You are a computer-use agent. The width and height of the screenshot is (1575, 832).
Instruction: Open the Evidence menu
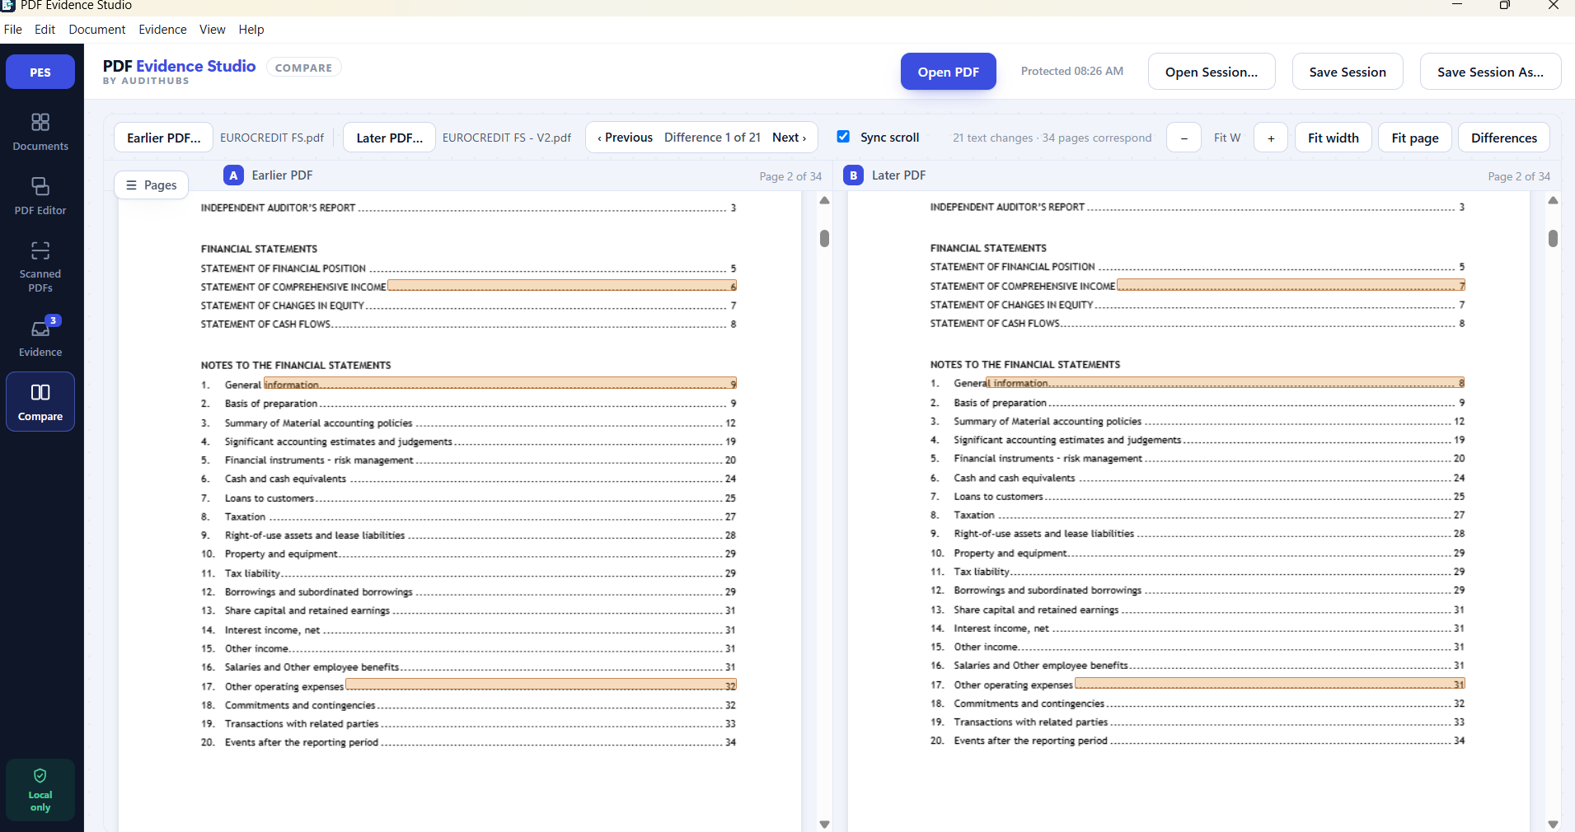(162, 30)
